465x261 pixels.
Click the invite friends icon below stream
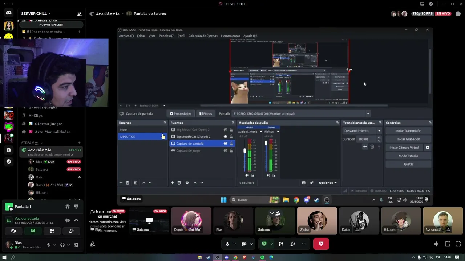(92, 244)
